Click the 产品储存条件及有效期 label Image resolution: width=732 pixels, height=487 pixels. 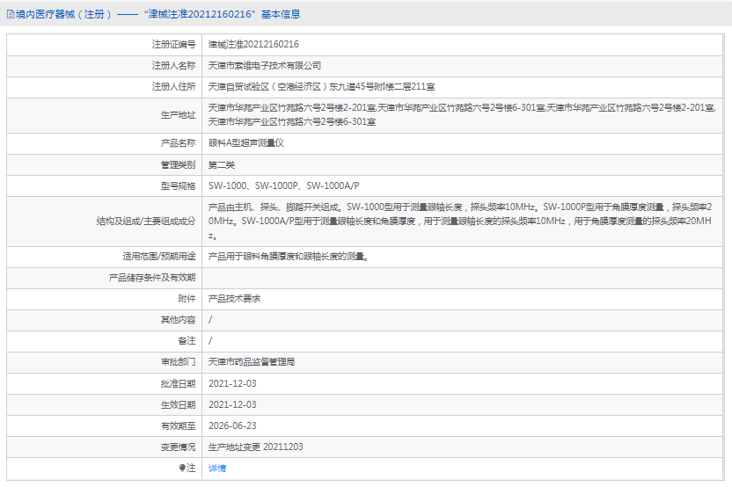coord(151,278)
